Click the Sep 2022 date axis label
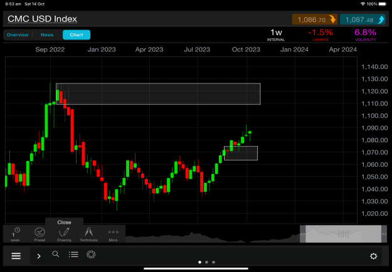392x272 pixels. [50, 50]
